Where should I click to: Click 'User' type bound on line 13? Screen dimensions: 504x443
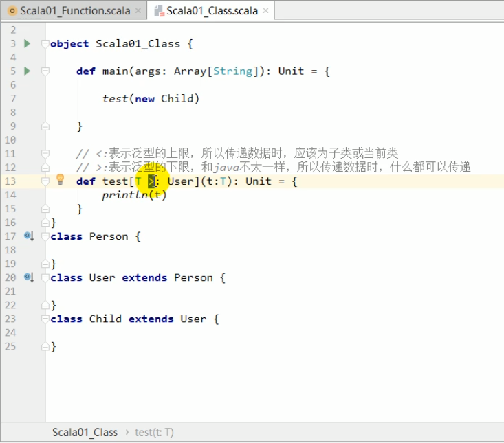click(180, 181)
